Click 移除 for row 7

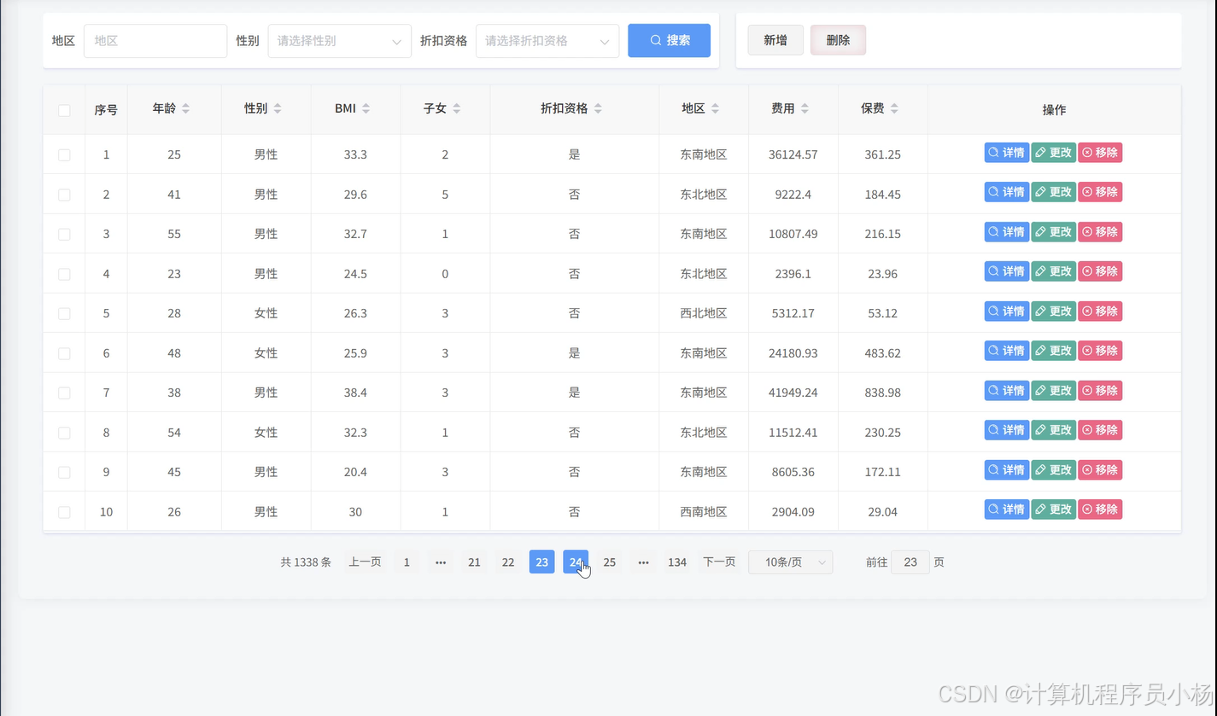(1100, 391)
